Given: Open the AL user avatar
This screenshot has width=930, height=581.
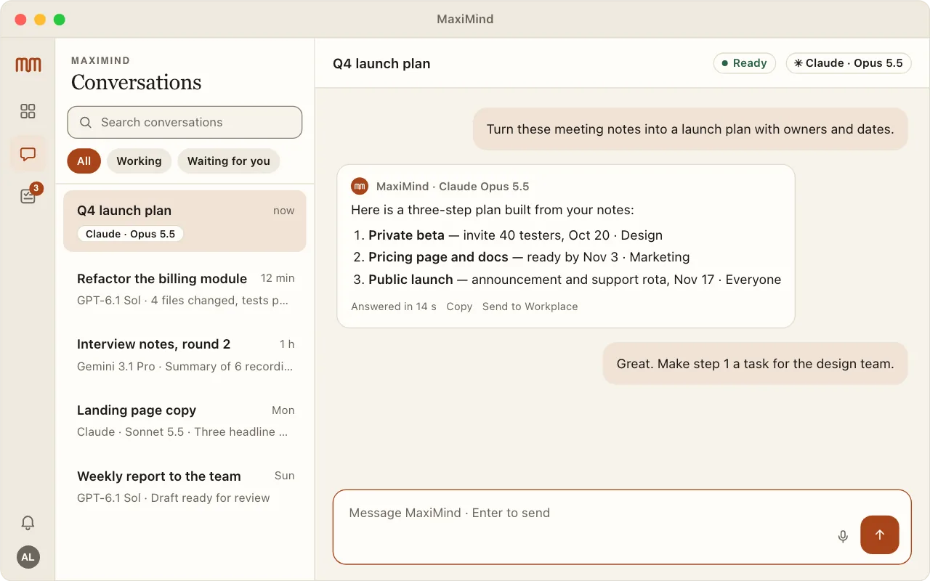Looking at the screenshot, I should (28, 557).
